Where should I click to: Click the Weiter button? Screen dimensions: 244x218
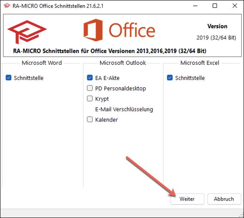[x=187, y=199]
